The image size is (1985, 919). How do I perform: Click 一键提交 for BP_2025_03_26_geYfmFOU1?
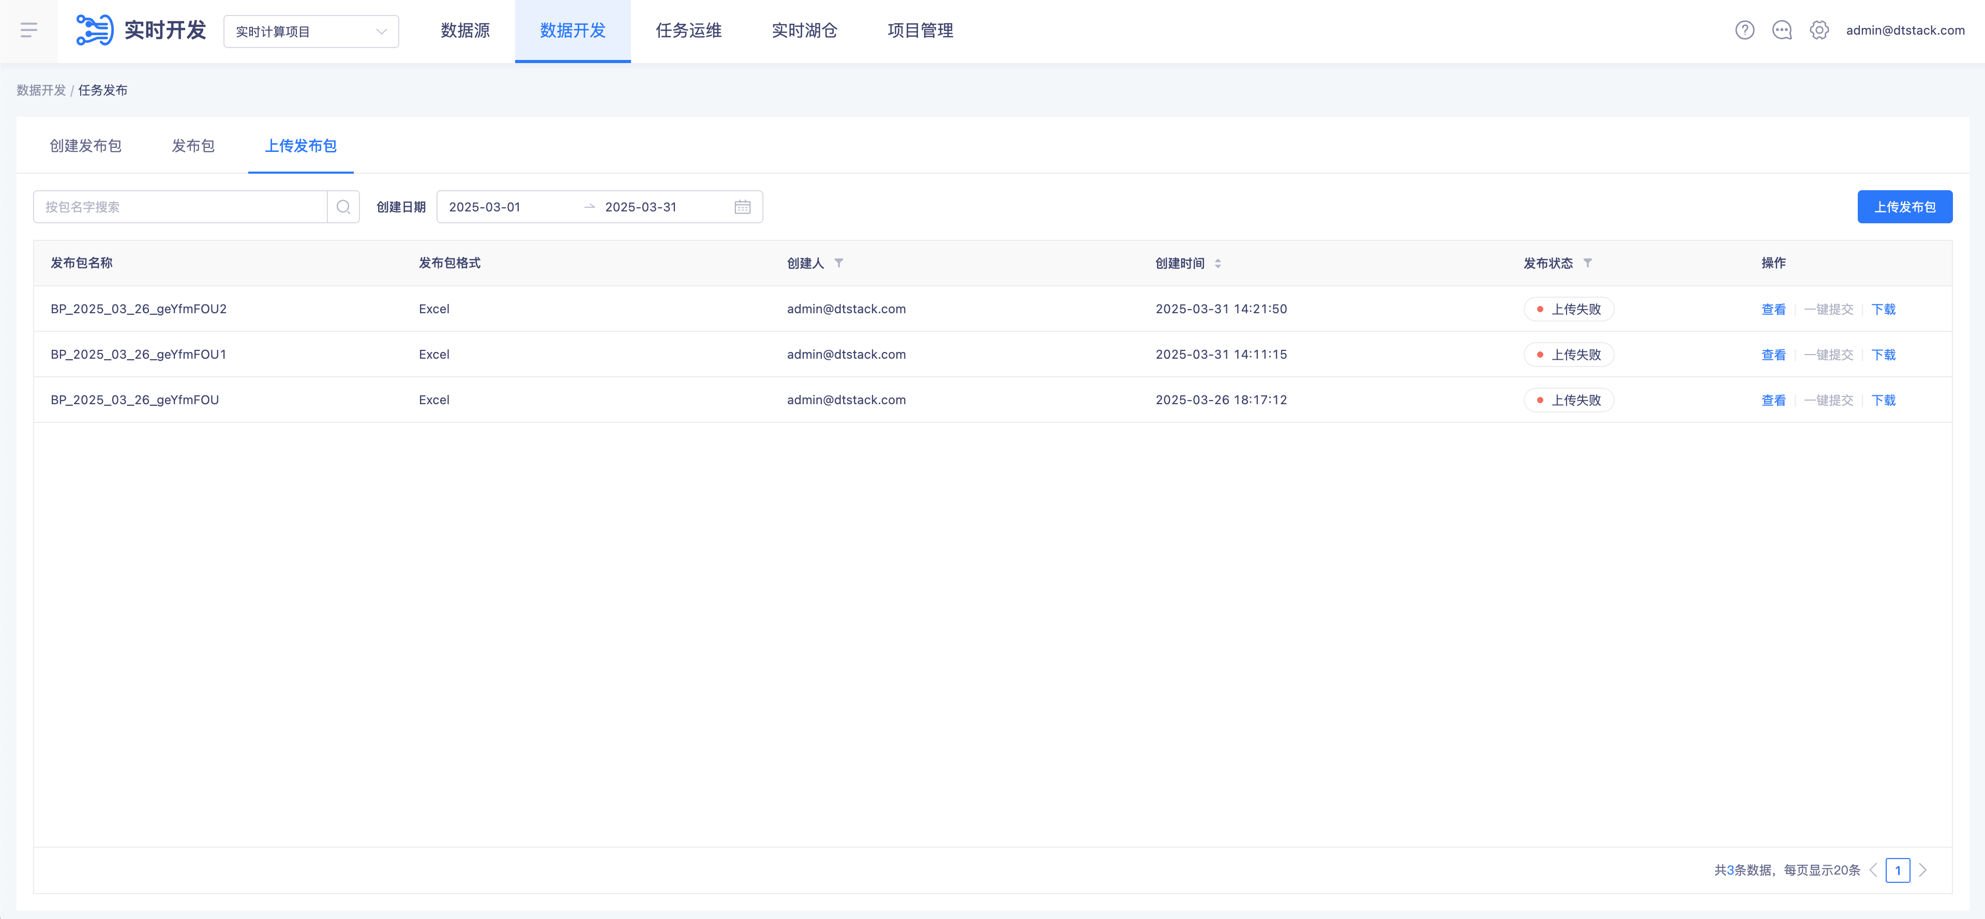tap(1828, 355)
